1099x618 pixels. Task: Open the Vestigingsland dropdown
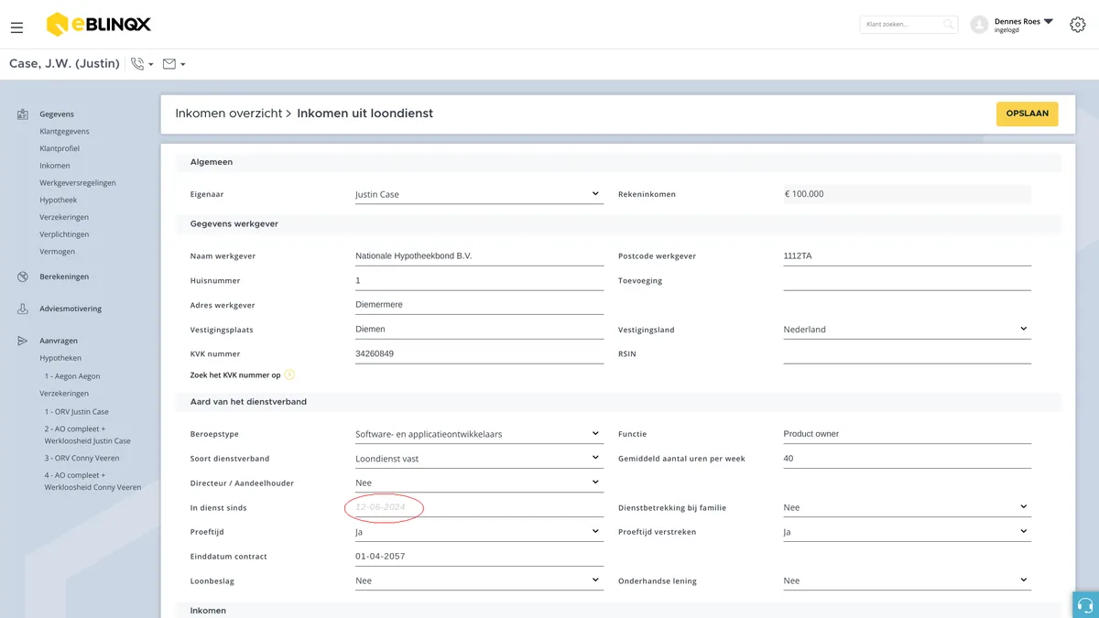pyautogui.click(x=907, y=330)
